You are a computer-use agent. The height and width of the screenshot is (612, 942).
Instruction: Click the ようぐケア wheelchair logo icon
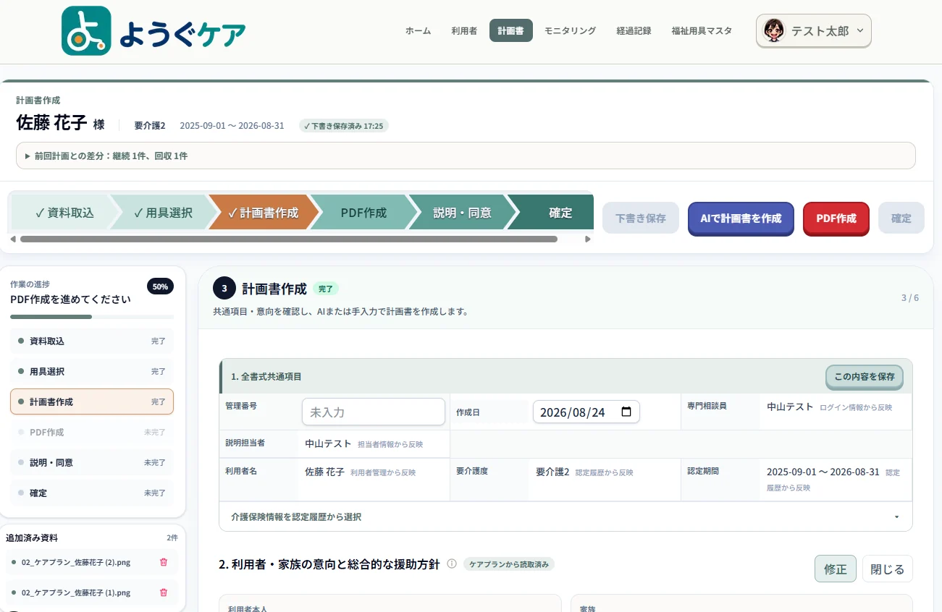coord(86,31)
